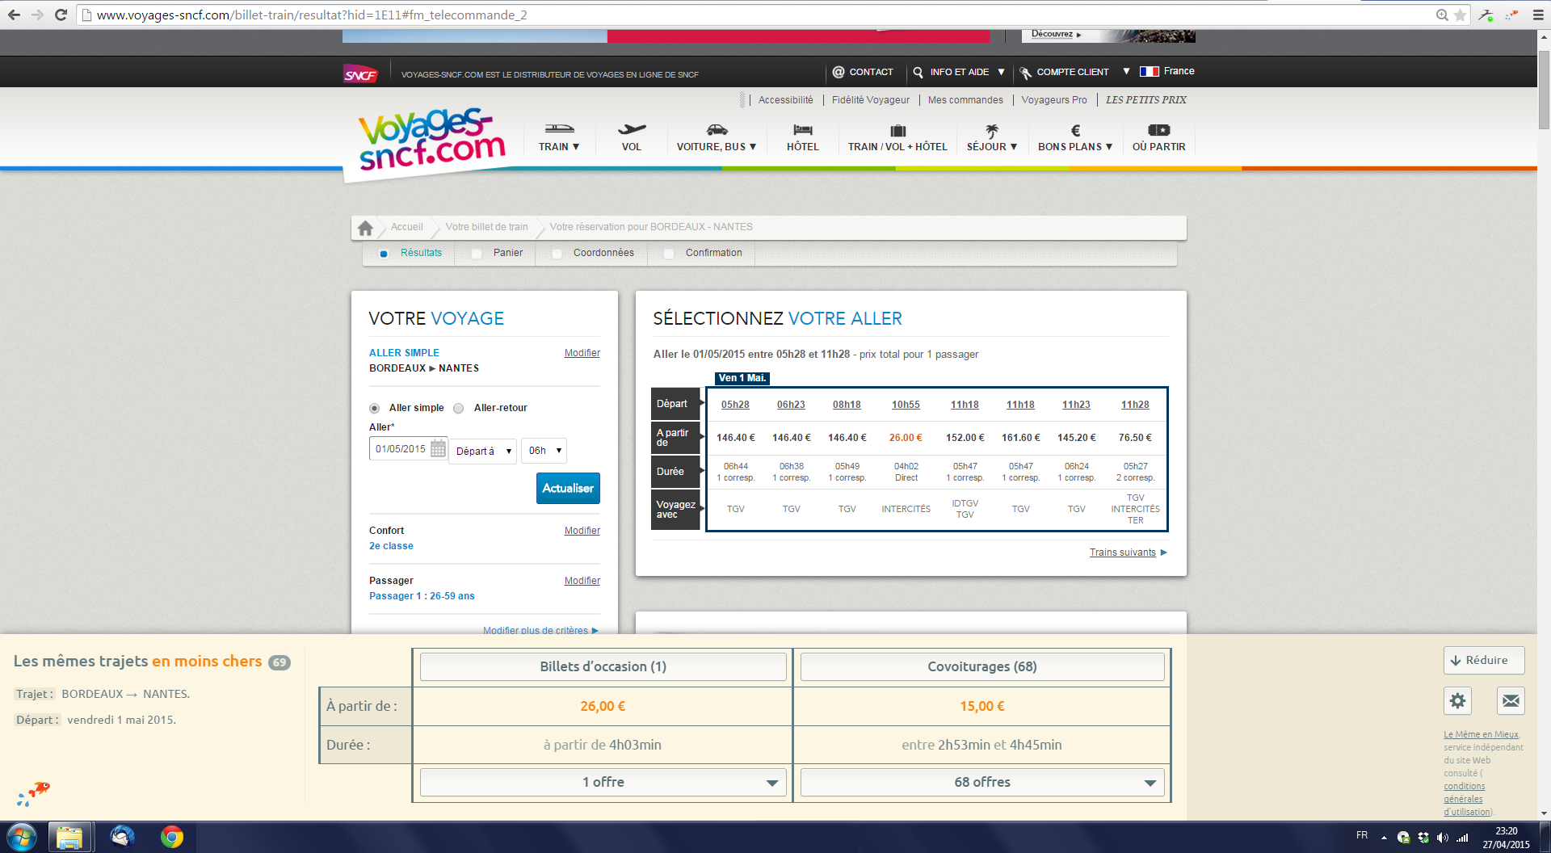Open the zoom magnifier icon in address bar

1442,15
